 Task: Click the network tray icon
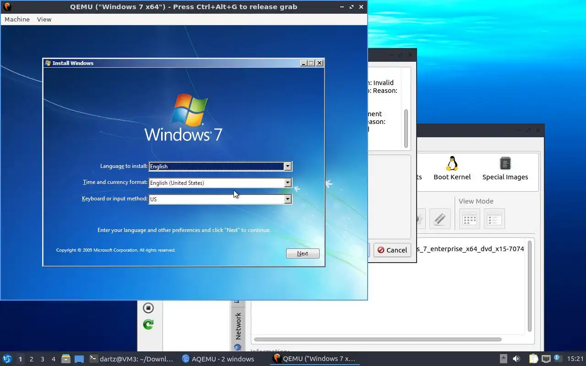pyautogui.click(x=546, y=359)
